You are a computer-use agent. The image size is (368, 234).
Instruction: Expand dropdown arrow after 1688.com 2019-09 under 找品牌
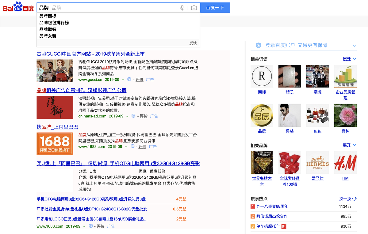[126, 147]
